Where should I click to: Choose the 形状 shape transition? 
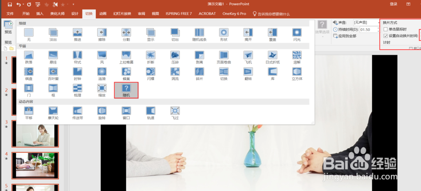[x=224, y=35]
